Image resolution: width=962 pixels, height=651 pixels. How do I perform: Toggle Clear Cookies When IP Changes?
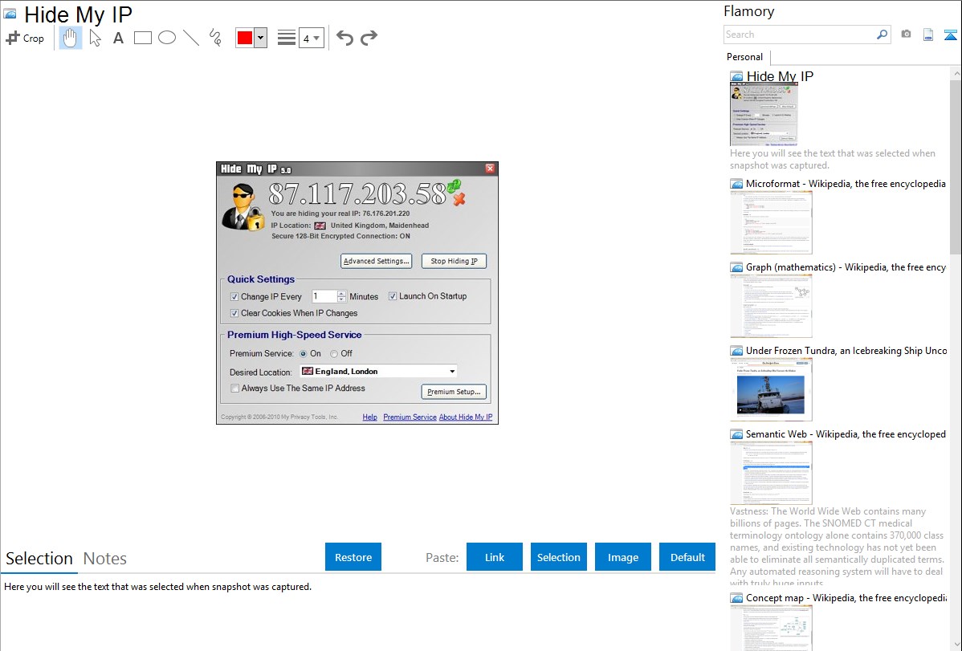[x=234, y=313]
